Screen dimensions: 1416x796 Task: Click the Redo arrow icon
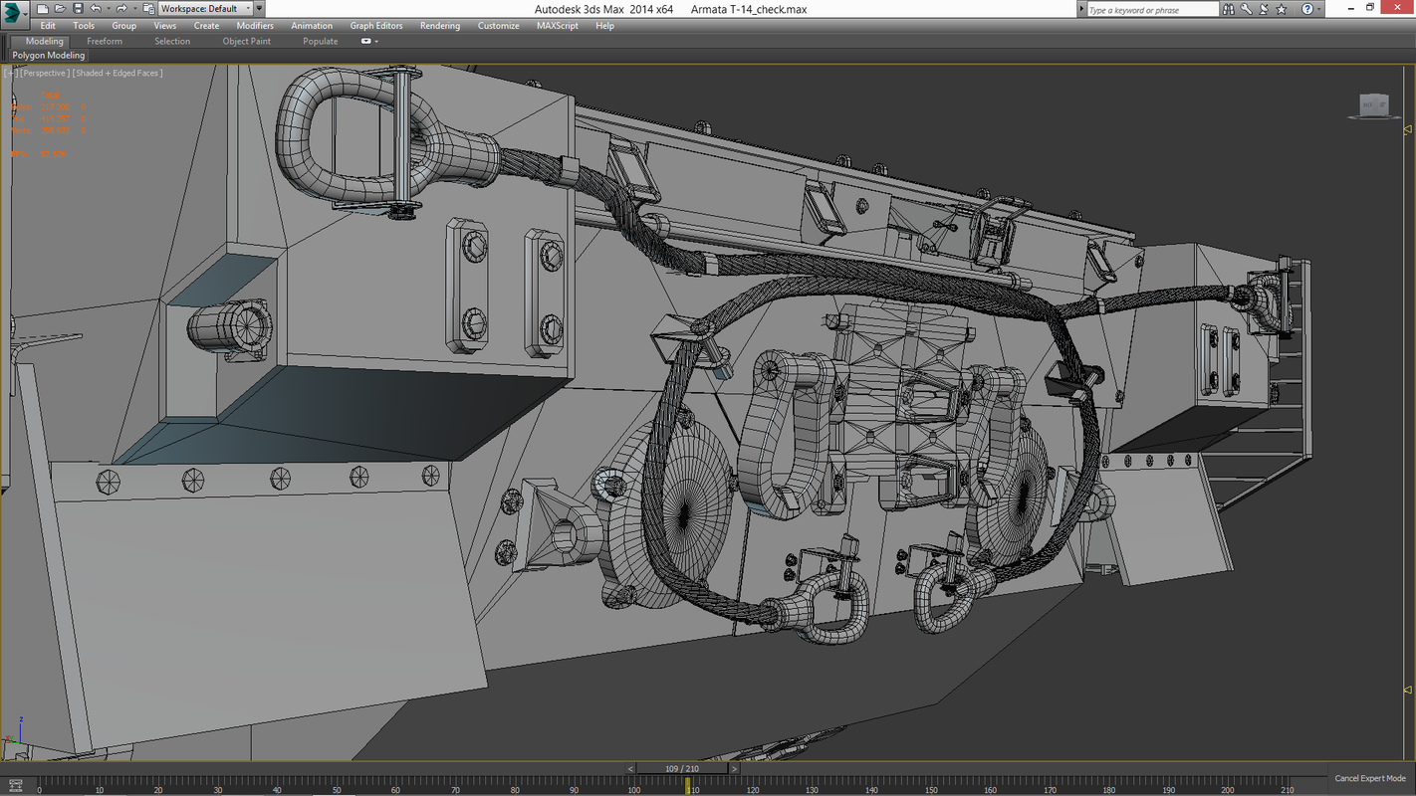point(121,9)
